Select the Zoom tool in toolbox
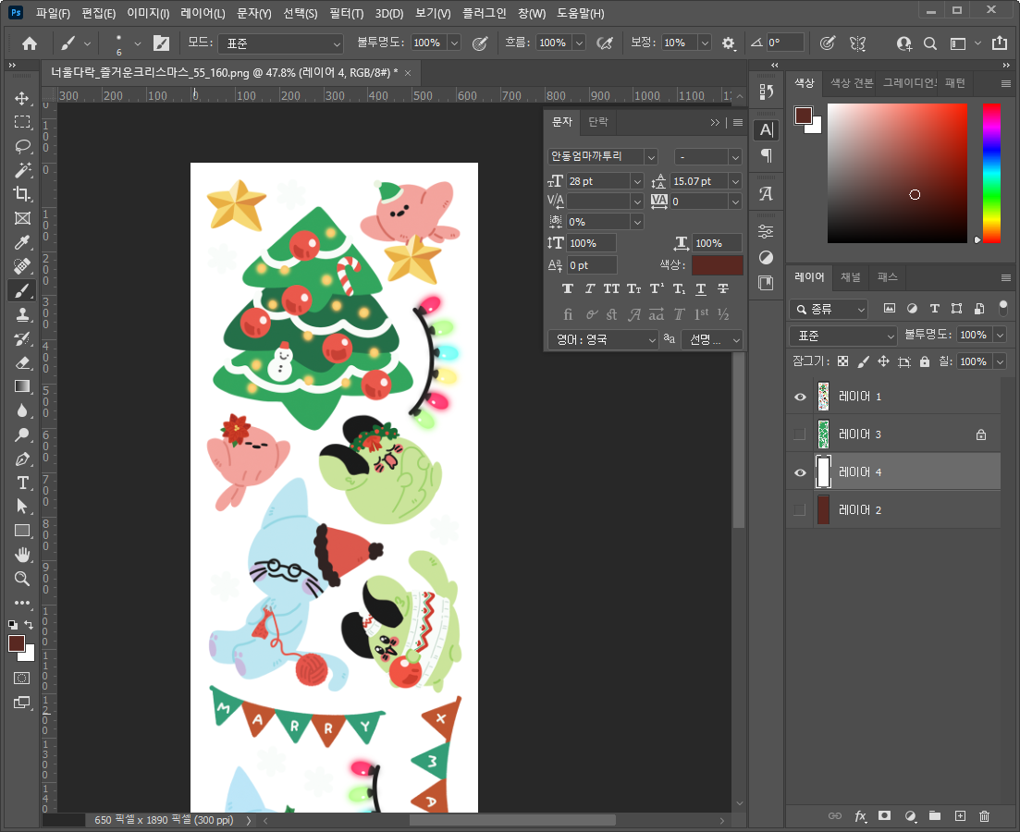This screenshot has width=1020, height=832. [22, 579]
